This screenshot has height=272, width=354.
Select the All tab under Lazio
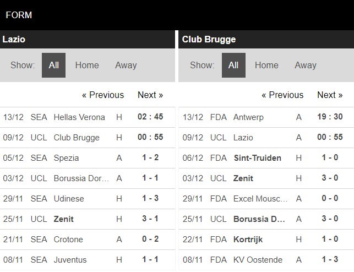pyautogui.click(x=53, y=65)
